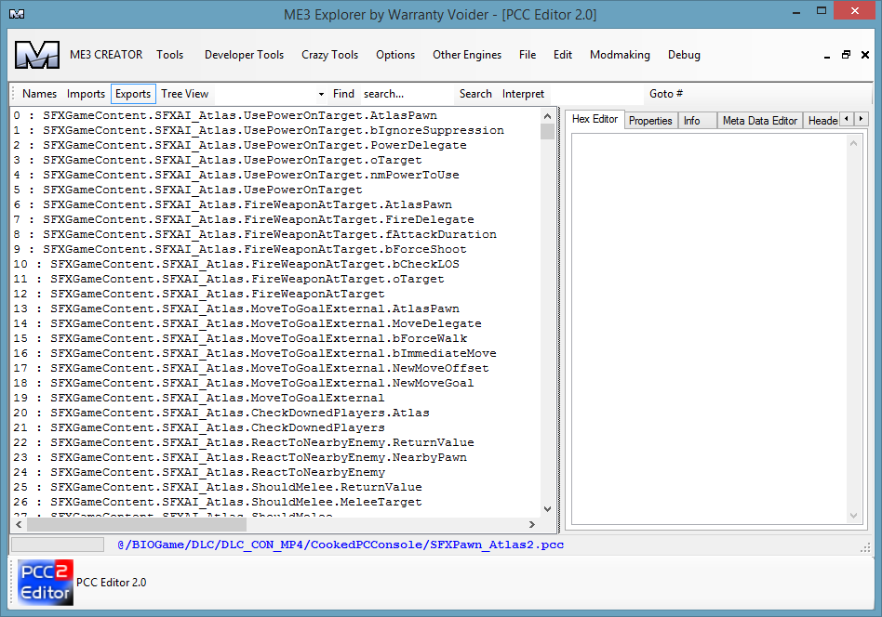Toggle the Names view button
This screenshot has height=617, width=882.
(x=39, y=94)
